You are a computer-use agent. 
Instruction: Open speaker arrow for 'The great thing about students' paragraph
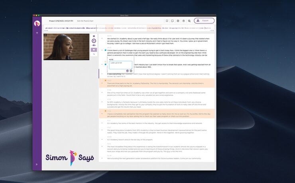point(102,130)
